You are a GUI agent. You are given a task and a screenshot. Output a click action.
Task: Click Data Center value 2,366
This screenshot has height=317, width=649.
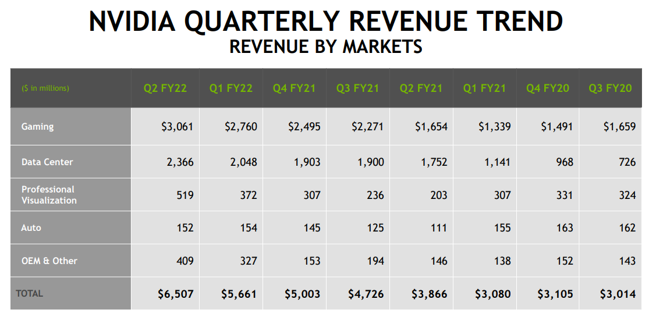tap(180, 162)
